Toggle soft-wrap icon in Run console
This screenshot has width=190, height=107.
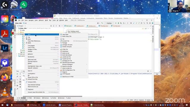click(x=20, y=79)
